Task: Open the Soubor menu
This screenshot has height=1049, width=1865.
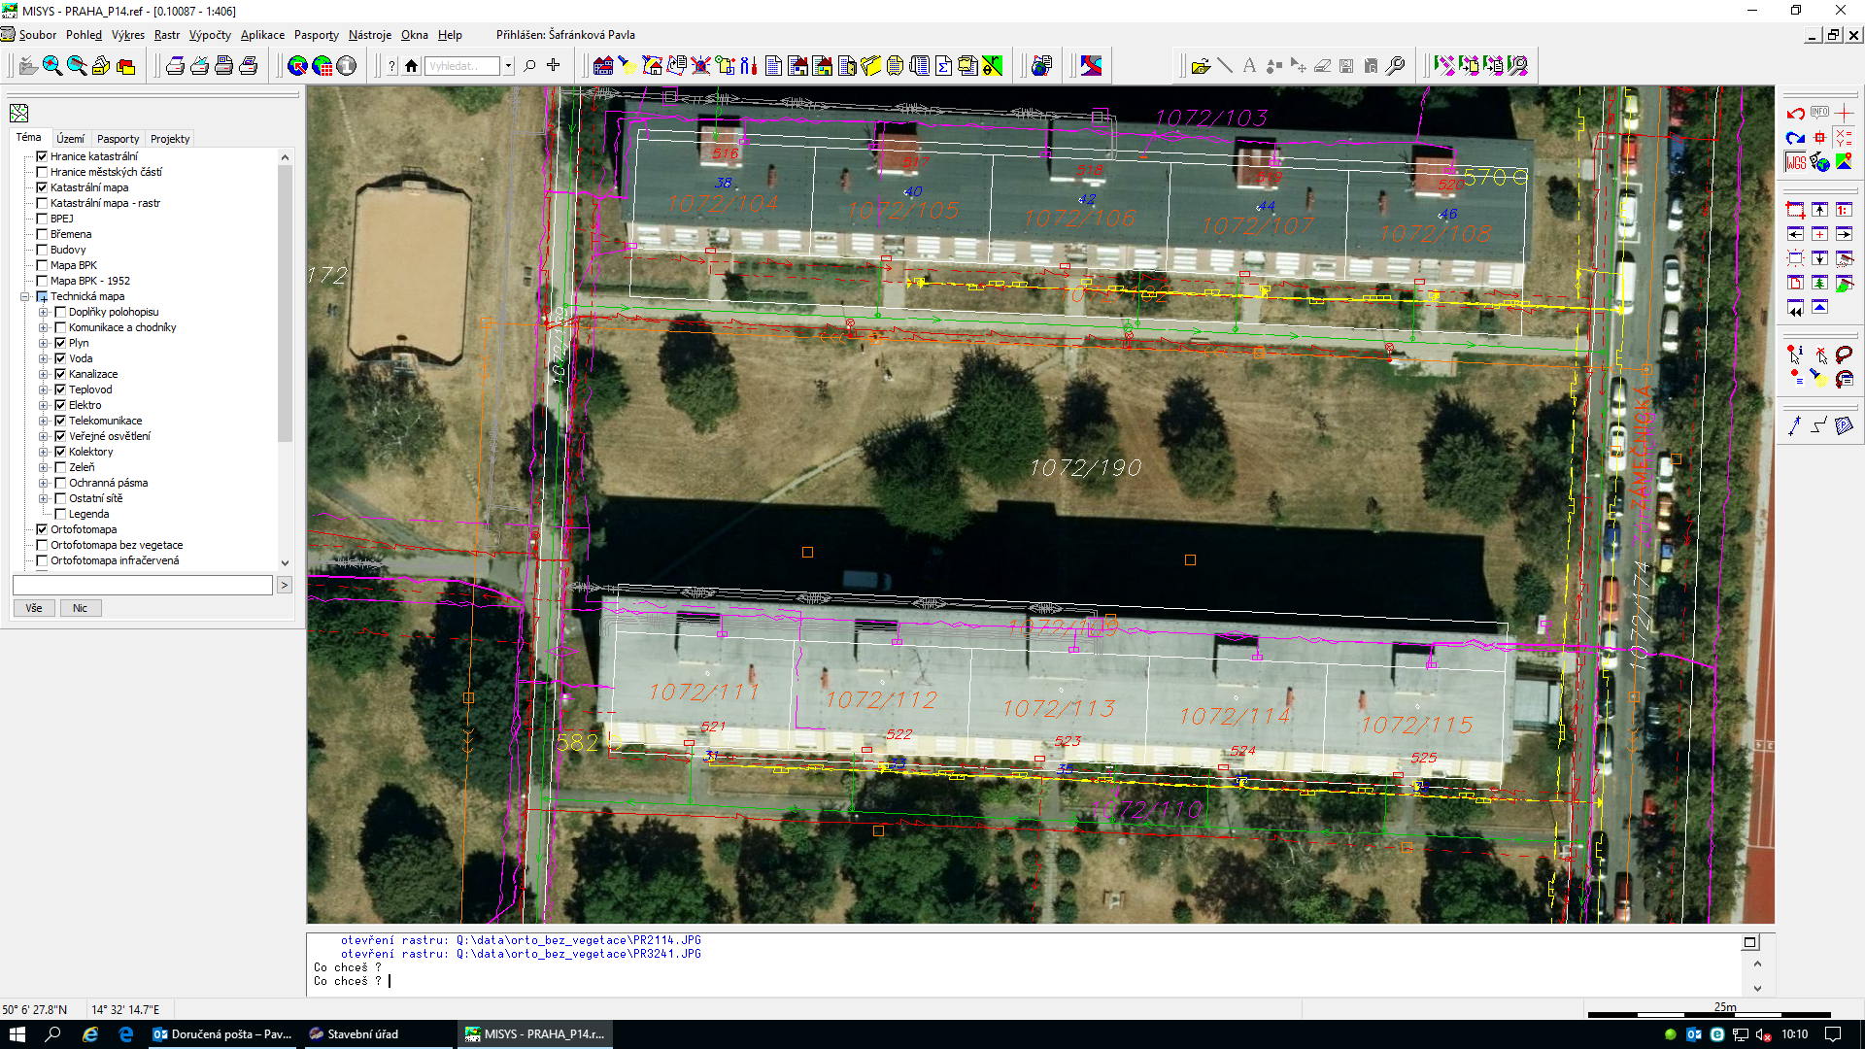Action: coord(37,35)
